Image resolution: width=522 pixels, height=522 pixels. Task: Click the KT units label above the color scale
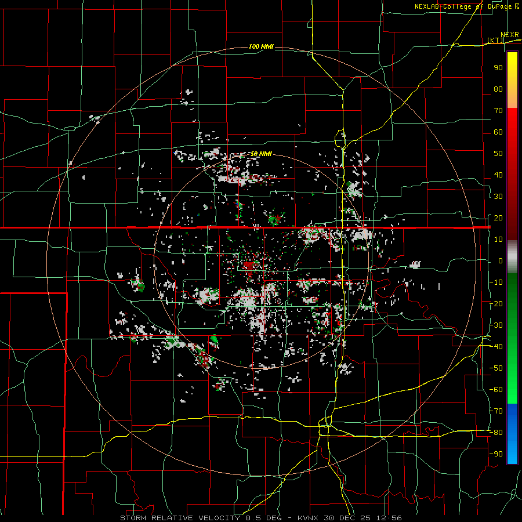click(495, 41)
